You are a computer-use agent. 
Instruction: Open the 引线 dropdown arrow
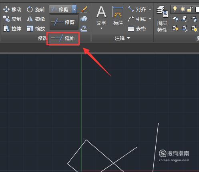point(150,19)
